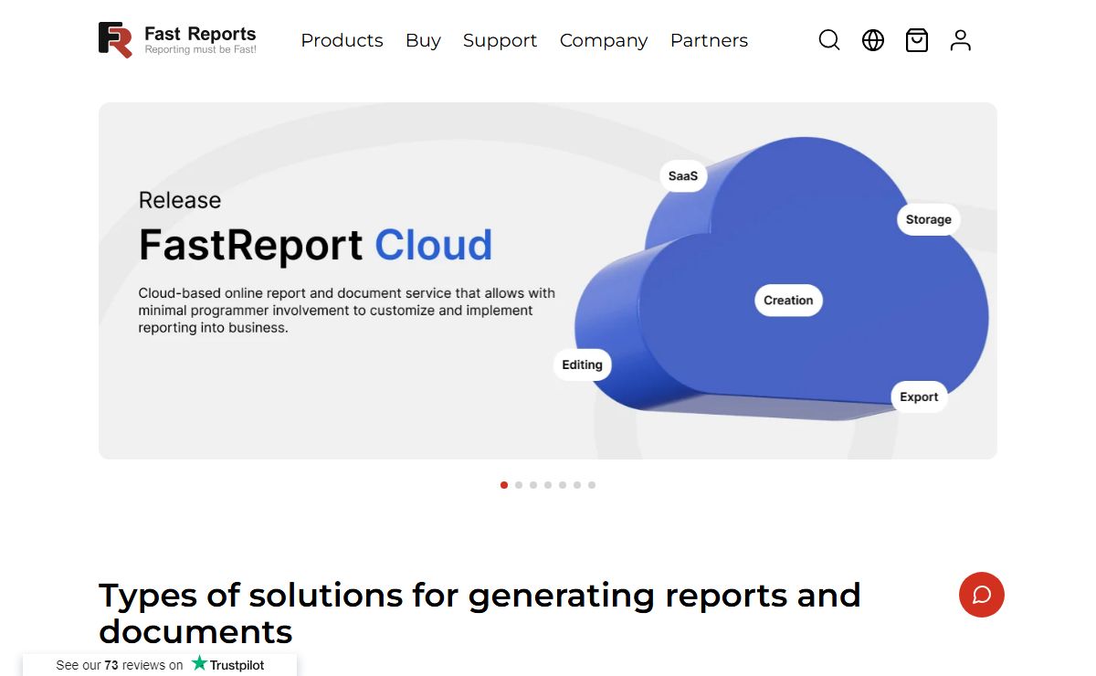Viewport: 1096px width, 676px height.
Task: Select the fifth carousel dot
Action: [563, 485]
